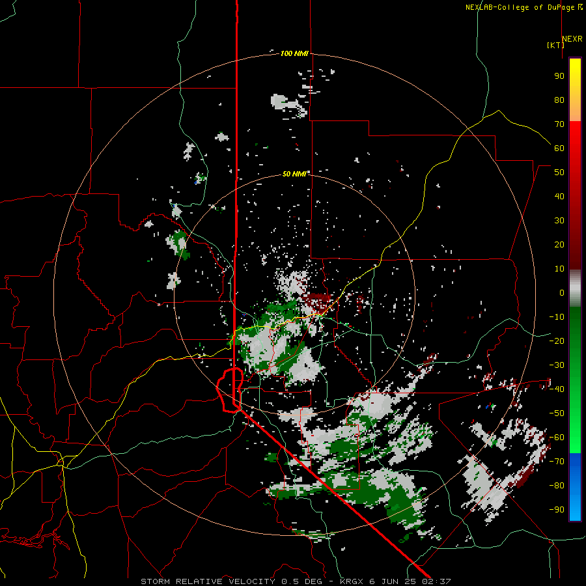Screen dimensions: 586x586
Task: Click the KRGX station identifier in caption
Action: point(352,581)
